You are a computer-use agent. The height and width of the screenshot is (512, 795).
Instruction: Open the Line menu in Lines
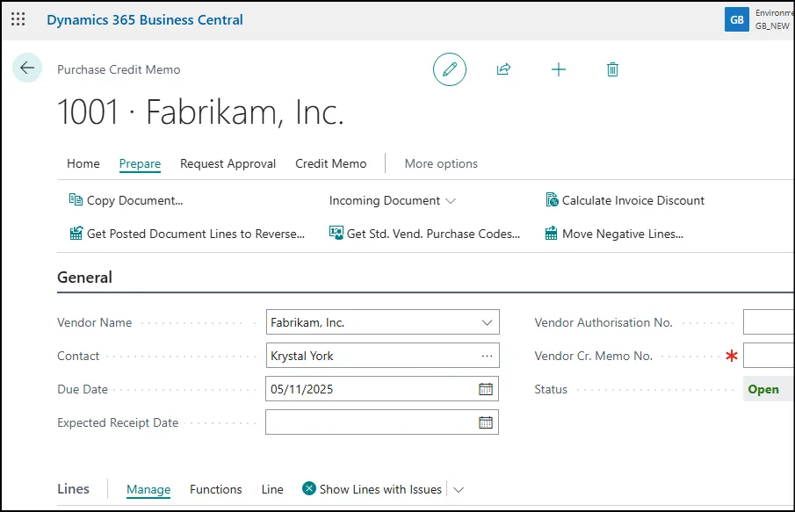[x=272, y=490]
